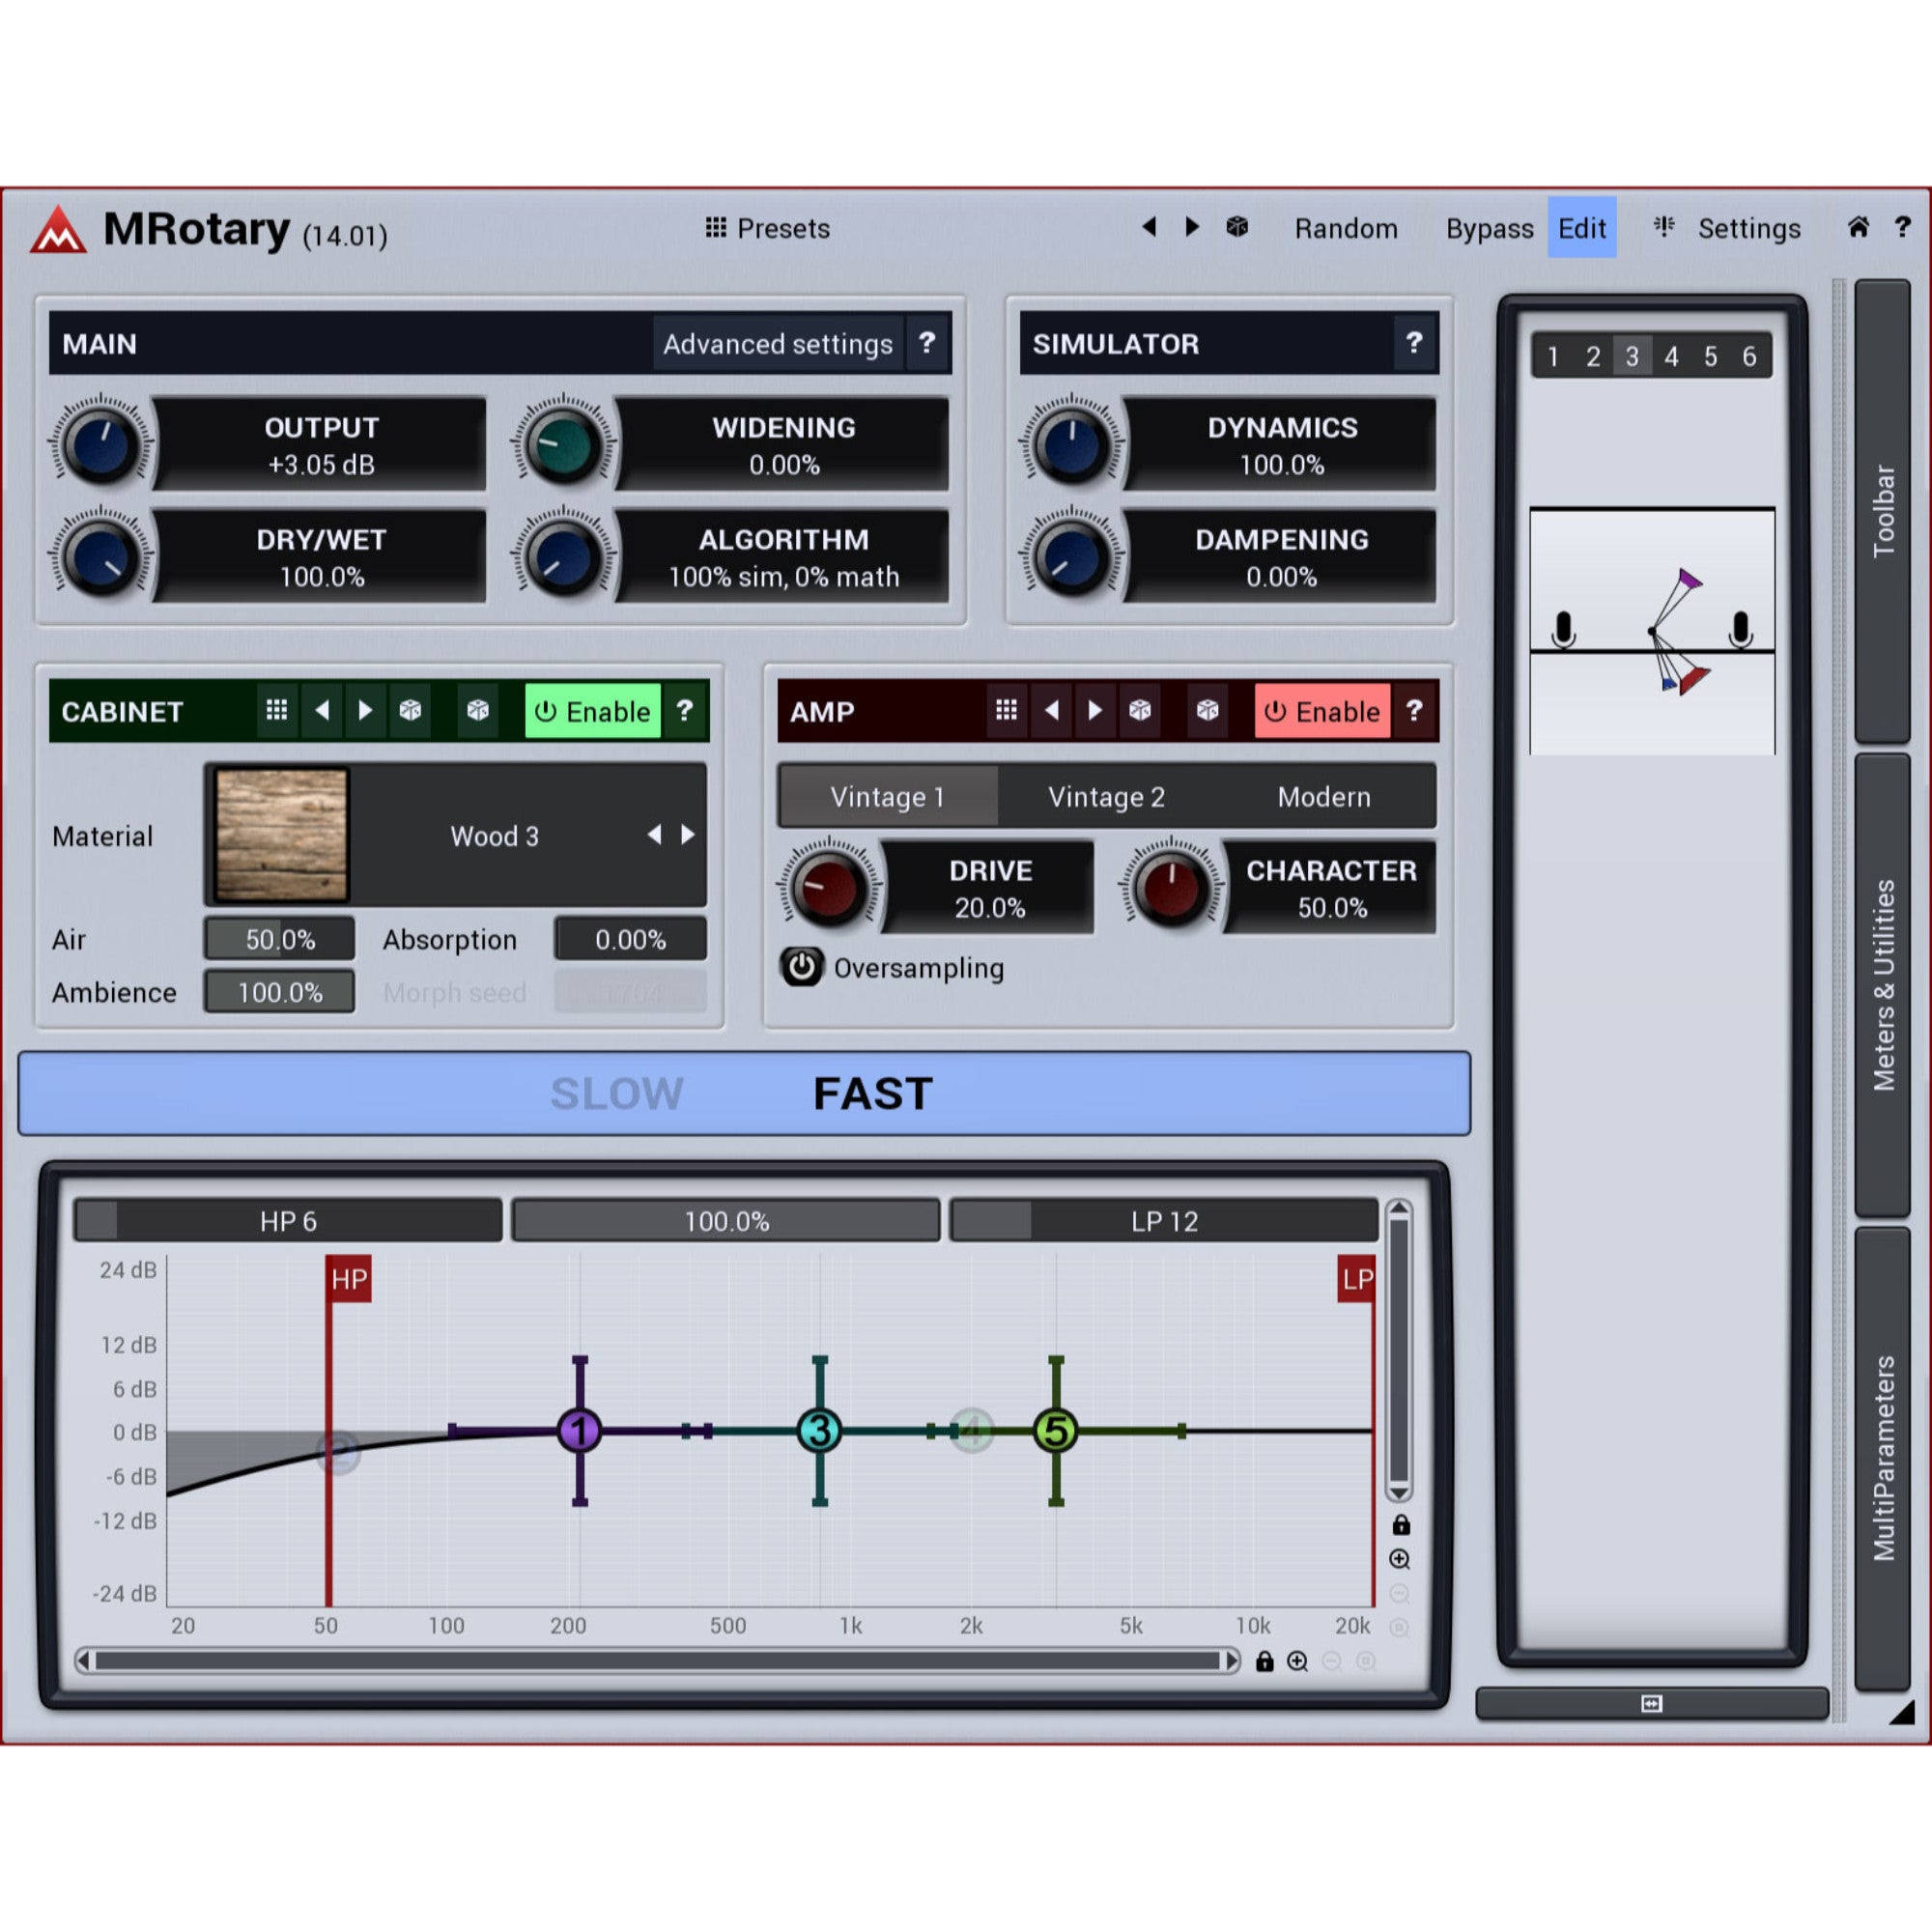Go to previous preset arrow in header
This screenshot has width=1932, height=1932.
tap(1150, 227)
